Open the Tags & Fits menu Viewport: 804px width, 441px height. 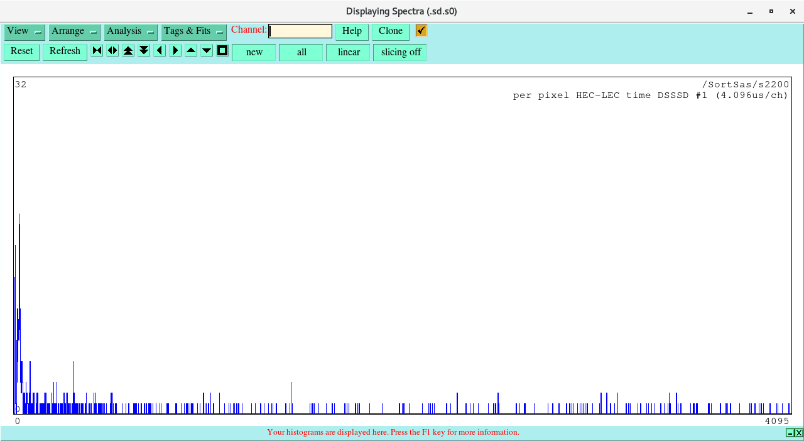(x=193, y=31)
